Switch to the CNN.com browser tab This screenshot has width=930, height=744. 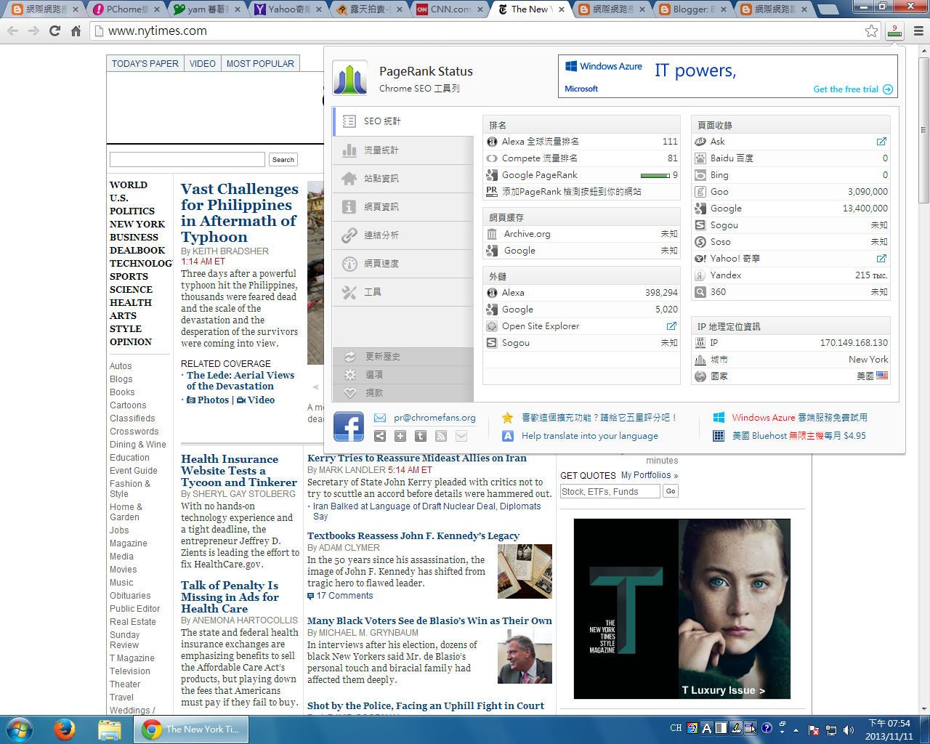(x=449, y=9)
